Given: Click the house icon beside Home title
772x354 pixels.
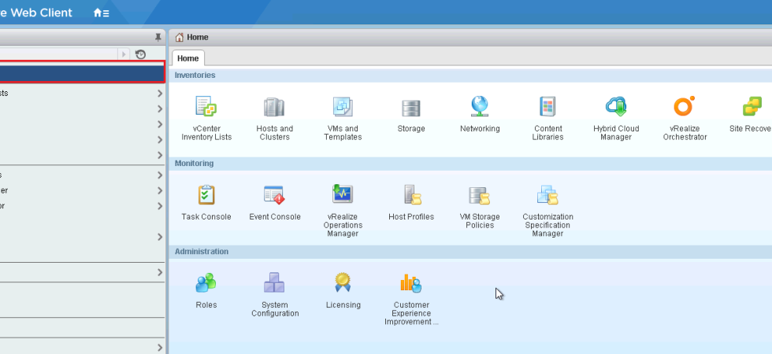Looking at the screenshot, I should point(180,38).
